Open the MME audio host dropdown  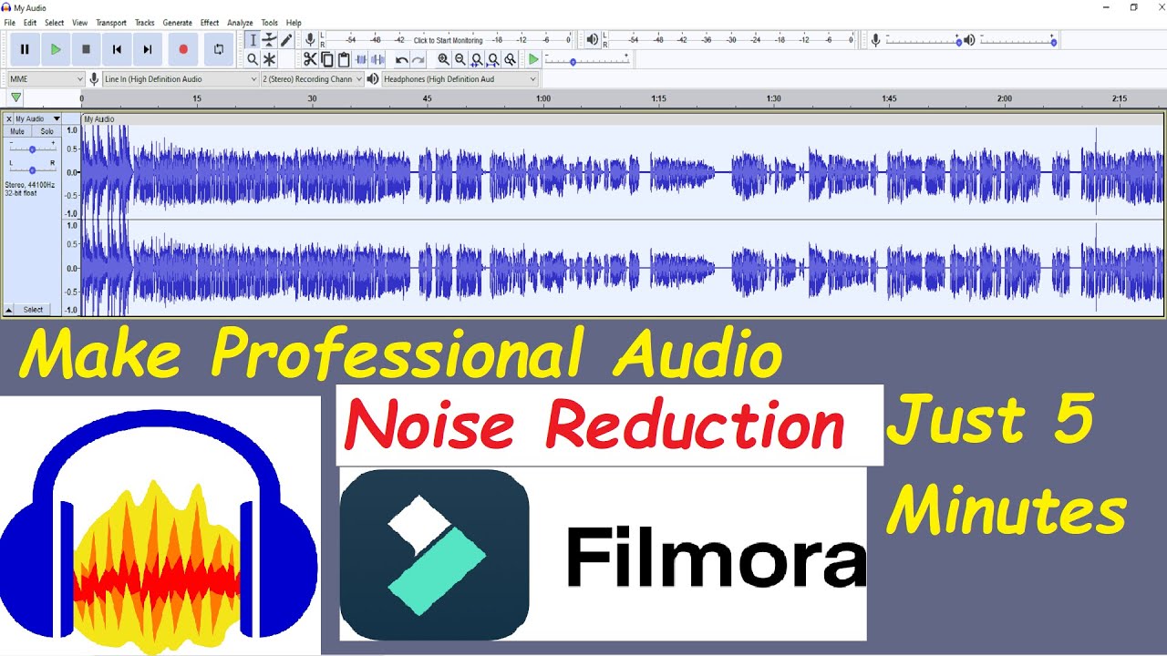(46, 79)
